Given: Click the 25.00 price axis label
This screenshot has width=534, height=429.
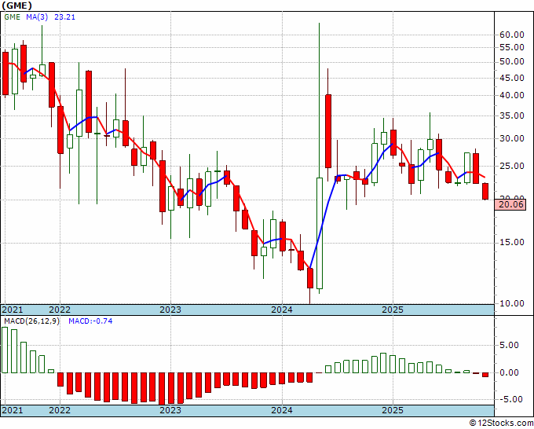Looking at the screenshot, I should tap(511, 167).
